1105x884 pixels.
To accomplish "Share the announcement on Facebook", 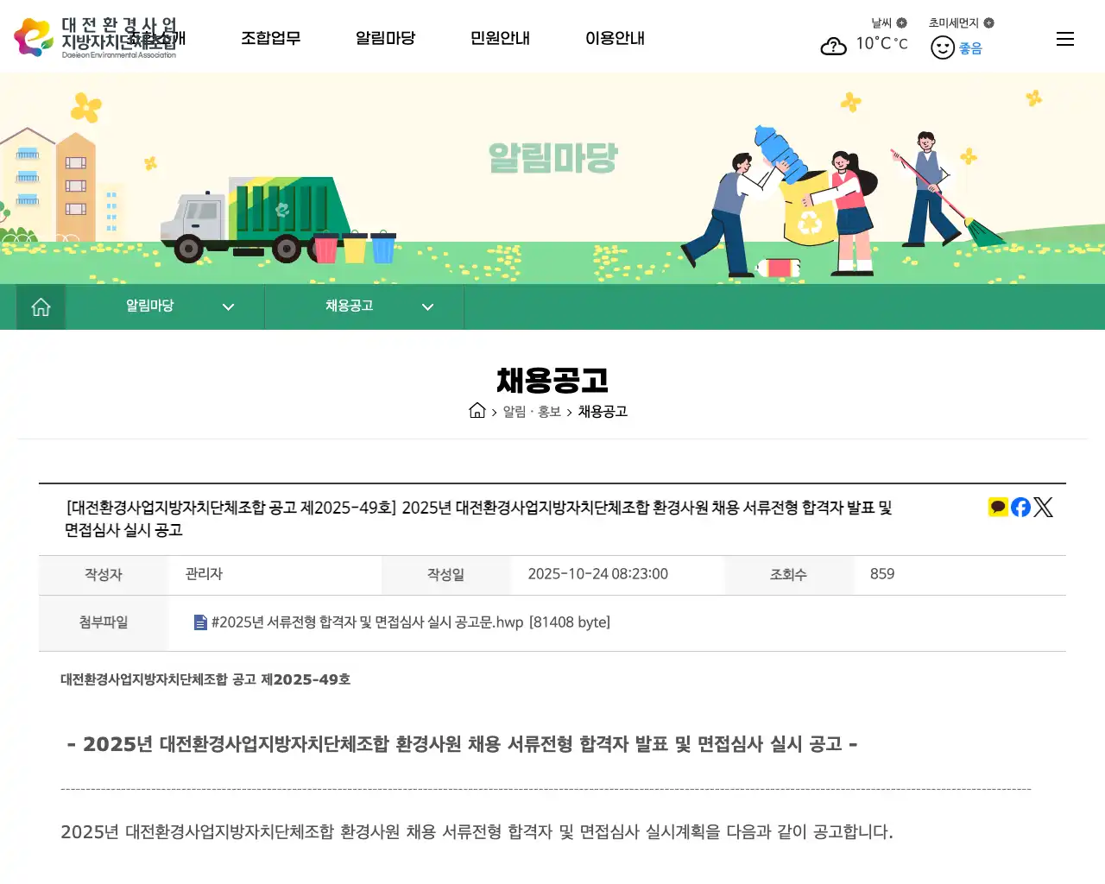I will [1020, 507].
